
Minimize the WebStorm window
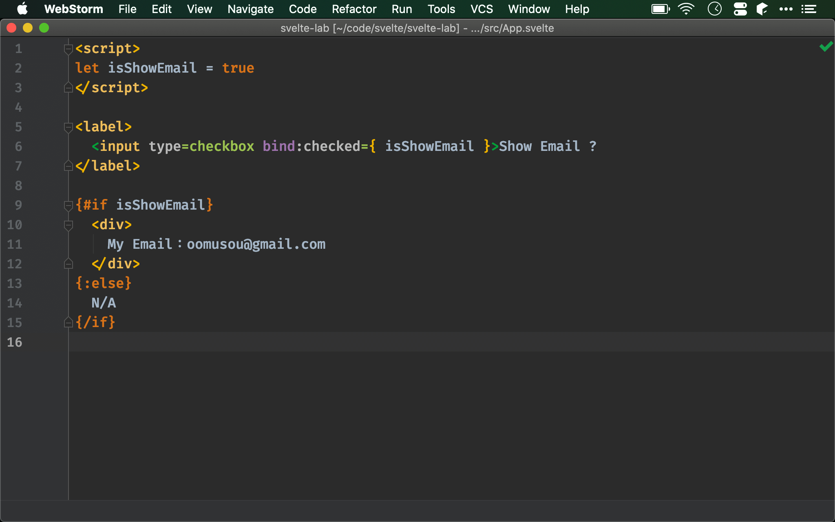pos(28,28)
